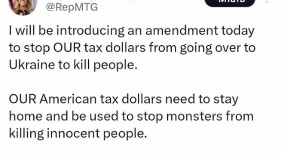
Task: Click the word "need" in the second paragraph
Action: [x=180, y=99]
